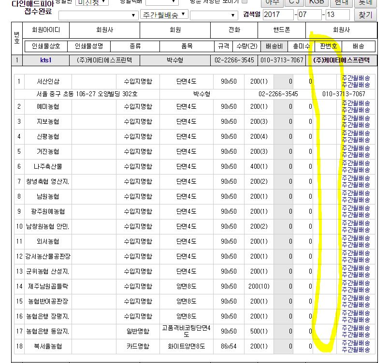This screenshot has width=389, height=363.
Task: Click the 판번호 column header
Action: (328, 46)
